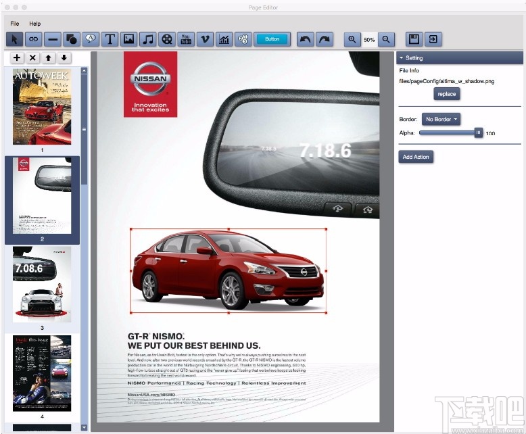Image resolution: width=526 pixels, height=434 pixels.
Task: Click the file path altima_w_shadow.png text
Action: click(446, 81)
